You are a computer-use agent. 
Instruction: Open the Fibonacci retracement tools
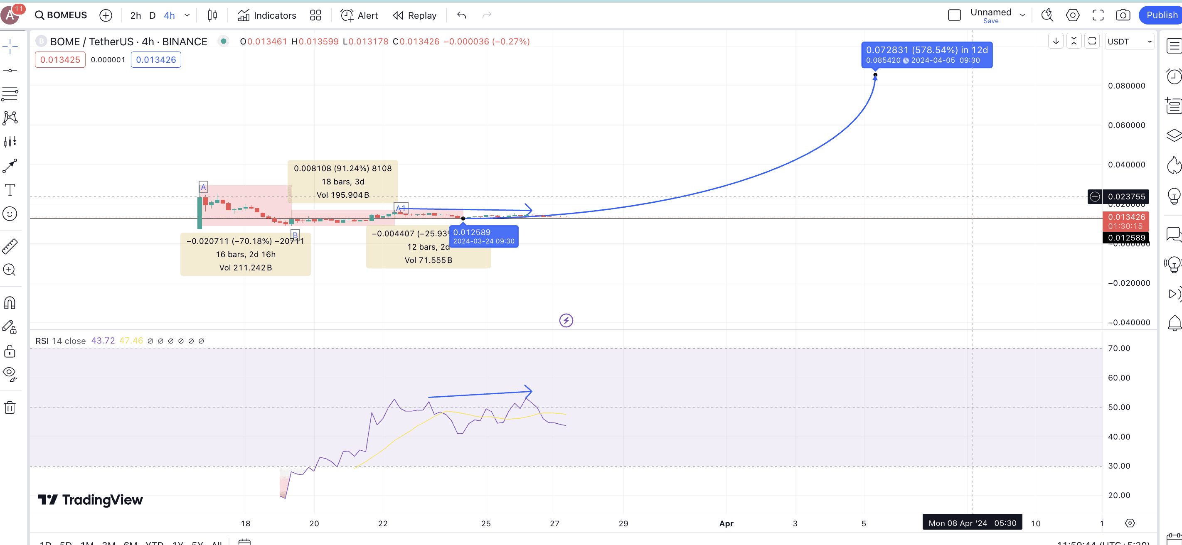pos(10,95)
